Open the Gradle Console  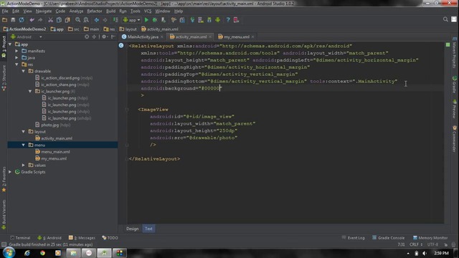[x=389, y=238]
